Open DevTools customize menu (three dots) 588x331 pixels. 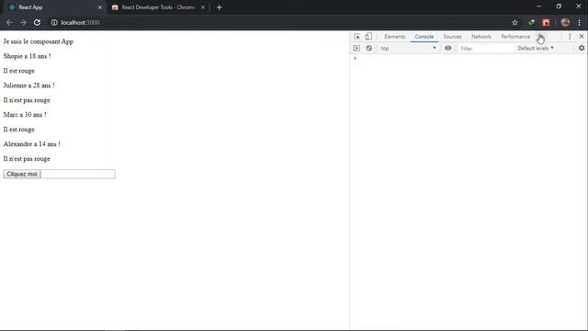point(570,37)
